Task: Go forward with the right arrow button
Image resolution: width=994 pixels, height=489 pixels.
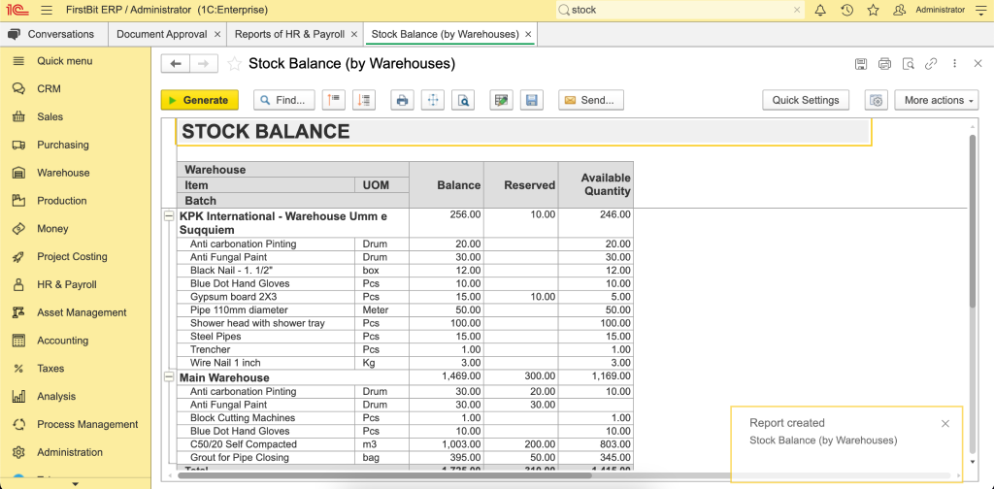Action: 204,63
